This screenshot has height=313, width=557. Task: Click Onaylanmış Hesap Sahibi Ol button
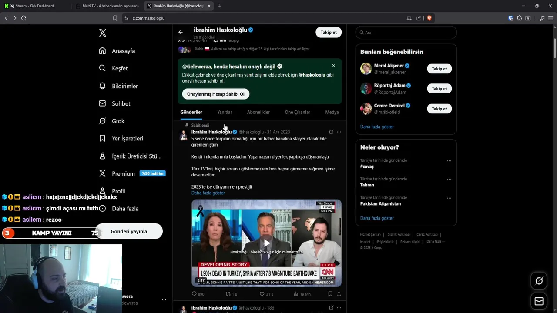tap(216, 94)
